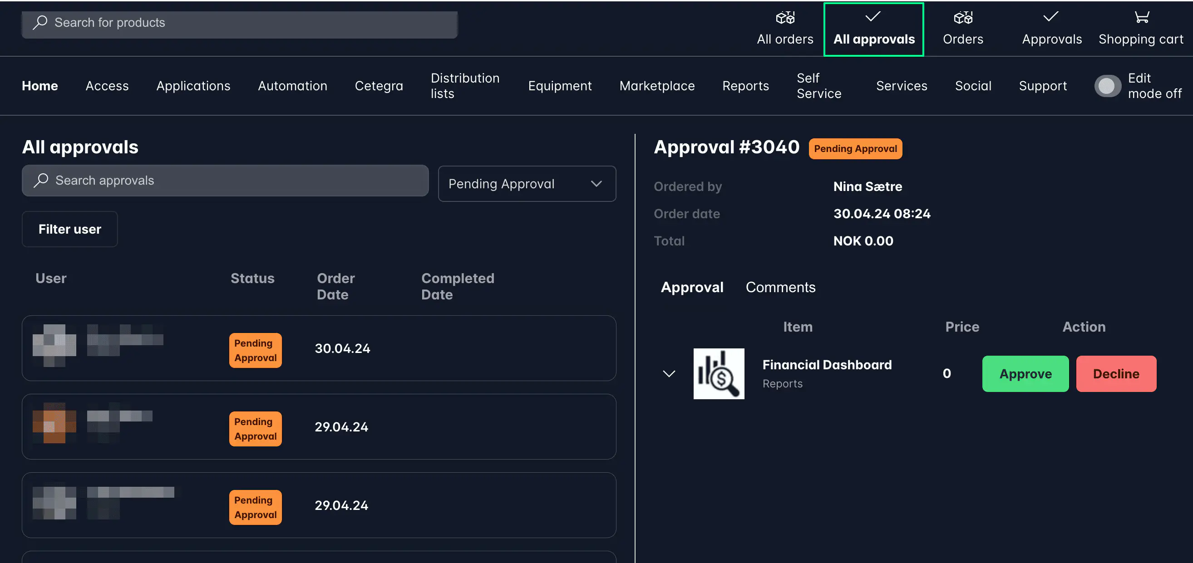1193x563 pixels.
Task: Open the Shopping cart icon
Action: (x=1141, y=18)
